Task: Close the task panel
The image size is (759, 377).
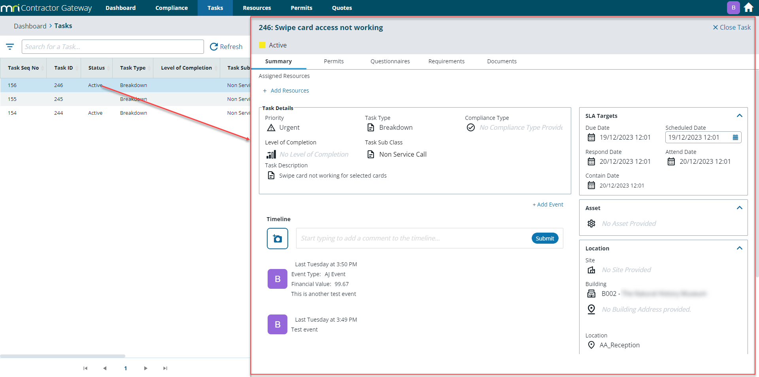Action: [731, 27]
